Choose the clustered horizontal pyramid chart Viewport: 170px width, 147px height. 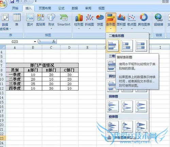(x=113, y=126)
